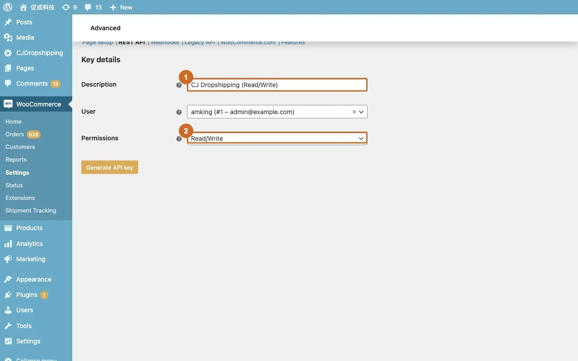
Task: Open WooCommerce Status submenu link
Action: click(14, 185)
